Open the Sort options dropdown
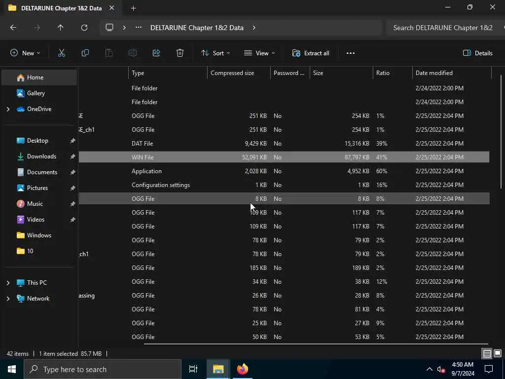The image size is (505, 379). (216, 53)
